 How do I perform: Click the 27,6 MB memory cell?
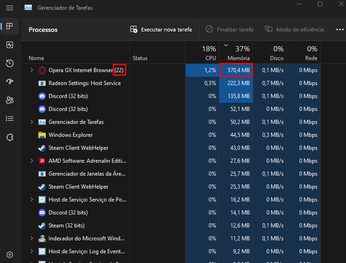[236, 161]
